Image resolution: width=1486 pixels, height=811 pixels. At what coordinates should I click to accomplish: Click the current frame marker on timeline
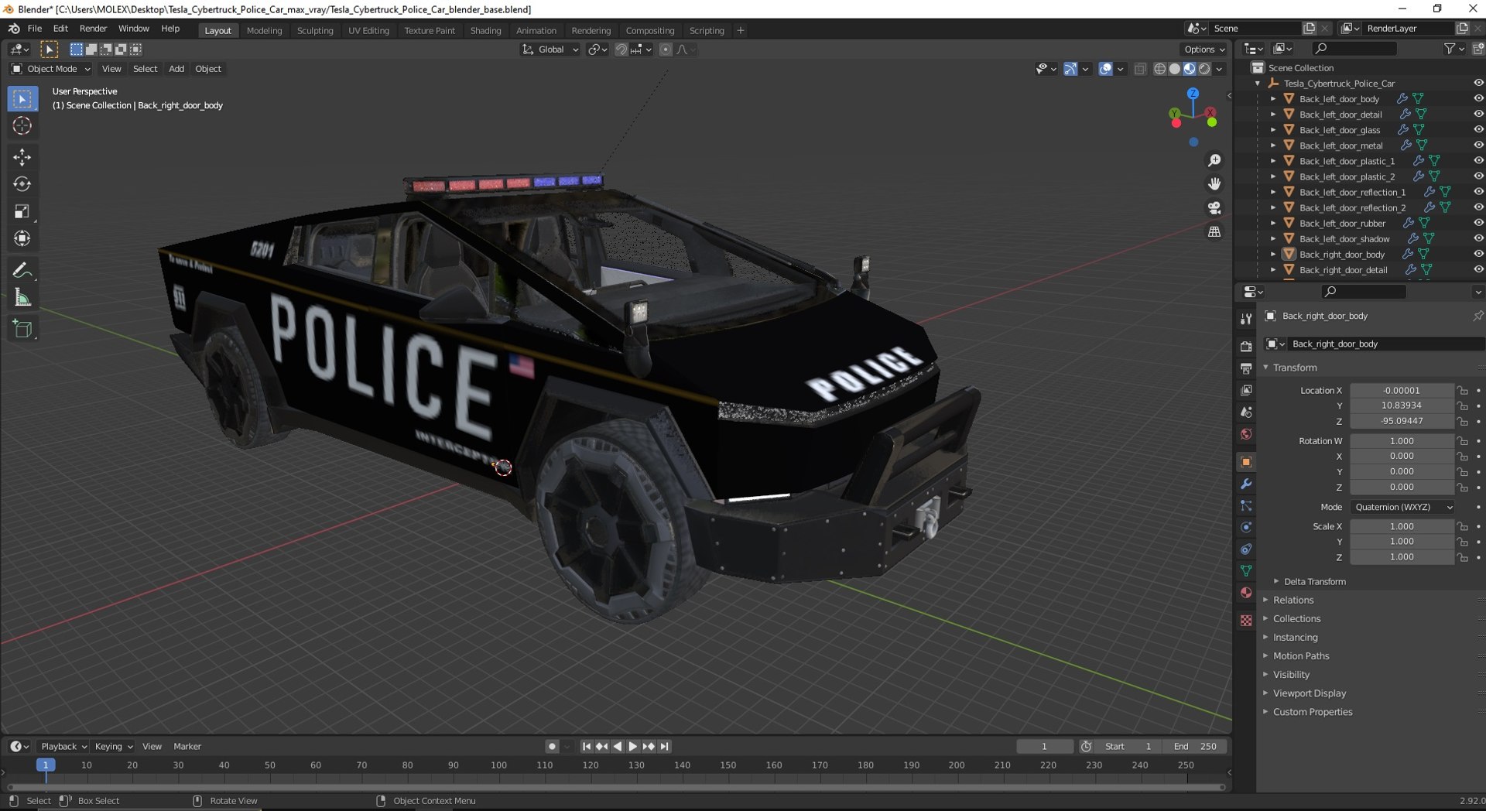[46, 765]
